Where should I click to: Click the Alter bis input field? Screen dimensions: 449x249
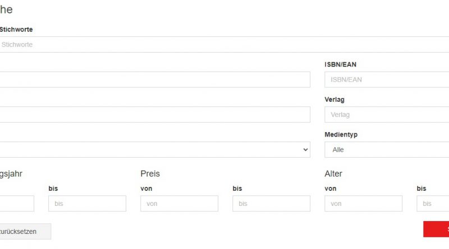pos(433,204)
